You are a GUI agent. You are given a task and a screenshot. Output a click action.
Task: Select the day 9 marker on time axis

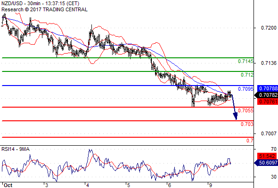point(211,185)
